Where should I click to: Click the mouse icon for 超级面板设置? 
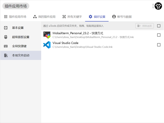6,37
